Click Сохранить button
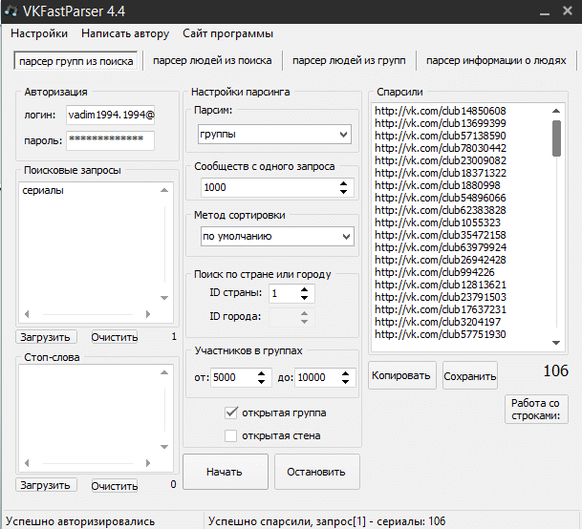The height and width of the screenshot is (529, 582). 470,375
